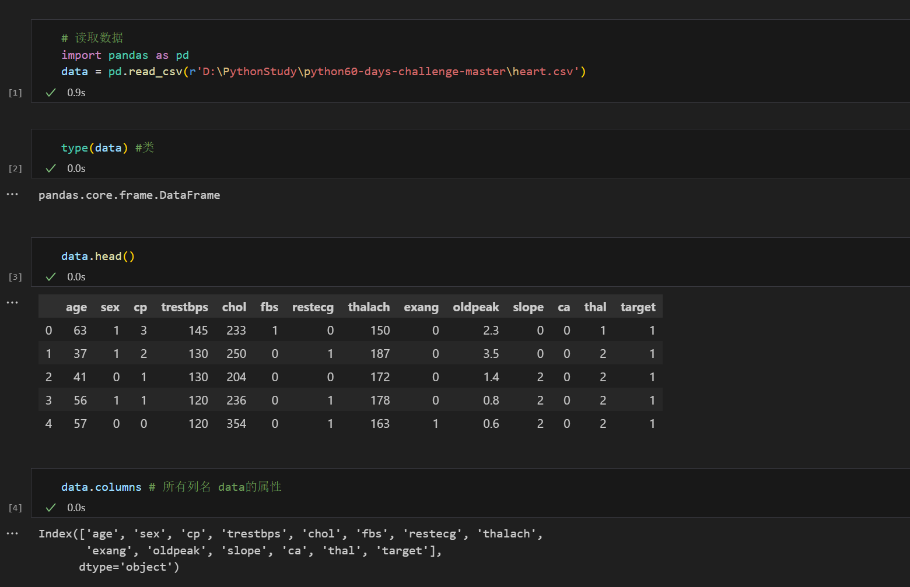This screenshot has height=587, width=910.
Task: Click execution count [4] label
Action: pos(15,508)
